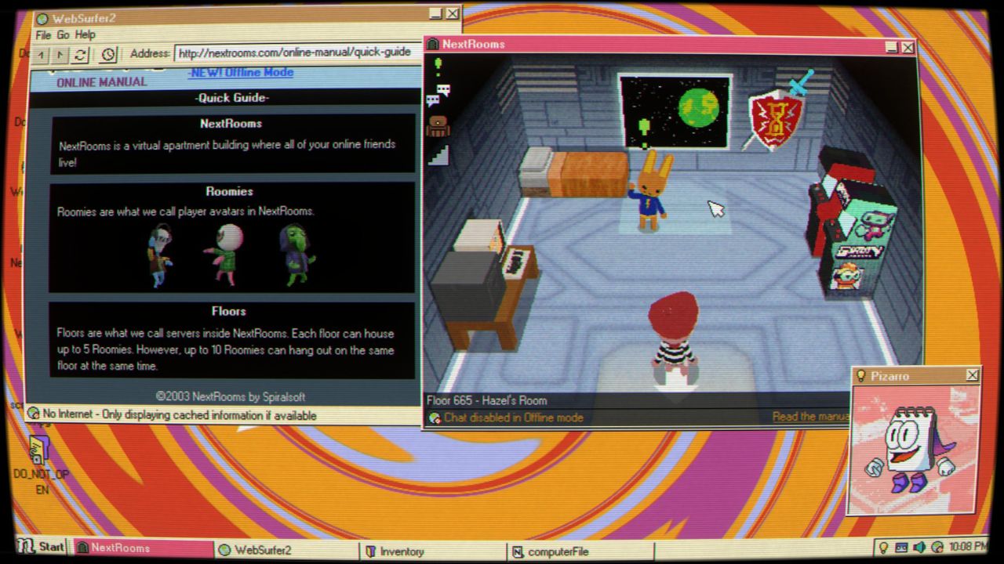The image size is (1004, 564).
Task: Close the Pizarro window
Action: pyautogui.click(x=972, y=375)
